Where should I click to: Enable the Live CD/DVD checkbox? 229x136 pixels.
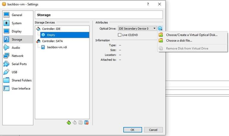[120, 35]
